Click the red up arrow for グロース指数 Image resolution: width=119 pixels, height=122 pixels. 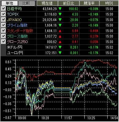coord(60,36)
